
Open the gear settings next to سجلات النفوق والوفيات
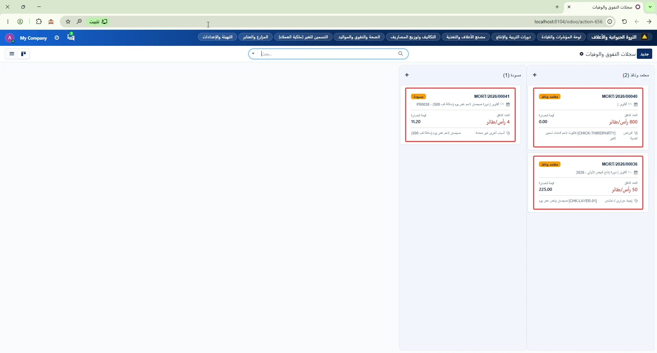(581, 54)
